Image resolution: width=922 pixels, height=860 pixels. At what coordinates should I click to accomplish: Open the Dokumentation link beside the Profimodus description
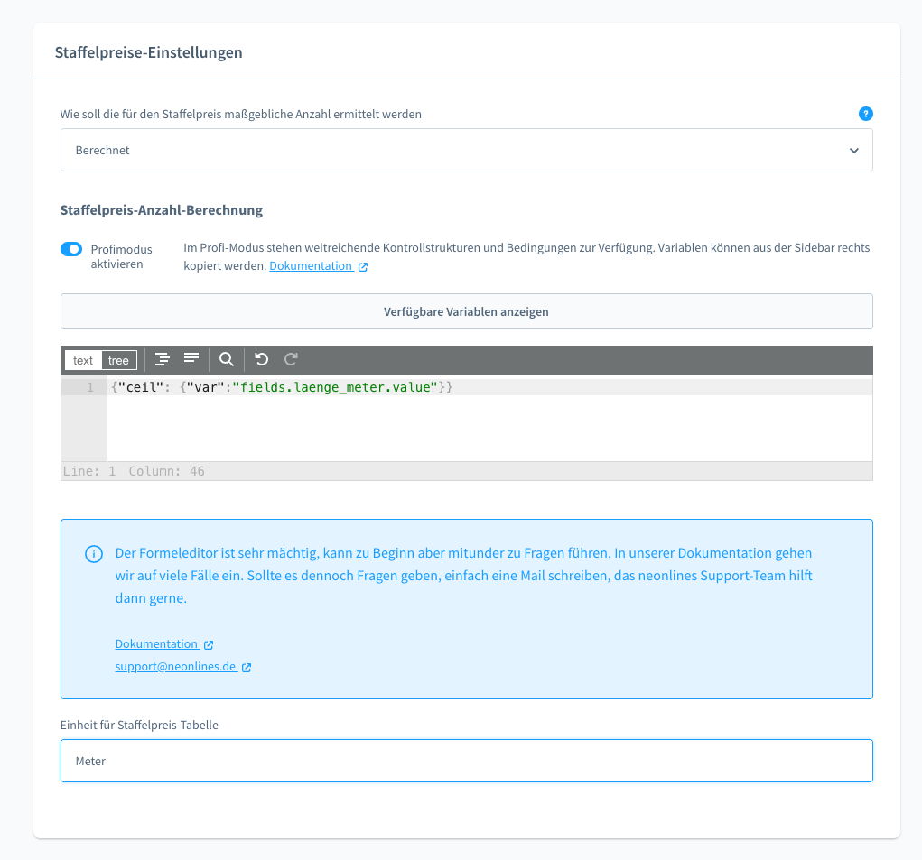[311, 266]
